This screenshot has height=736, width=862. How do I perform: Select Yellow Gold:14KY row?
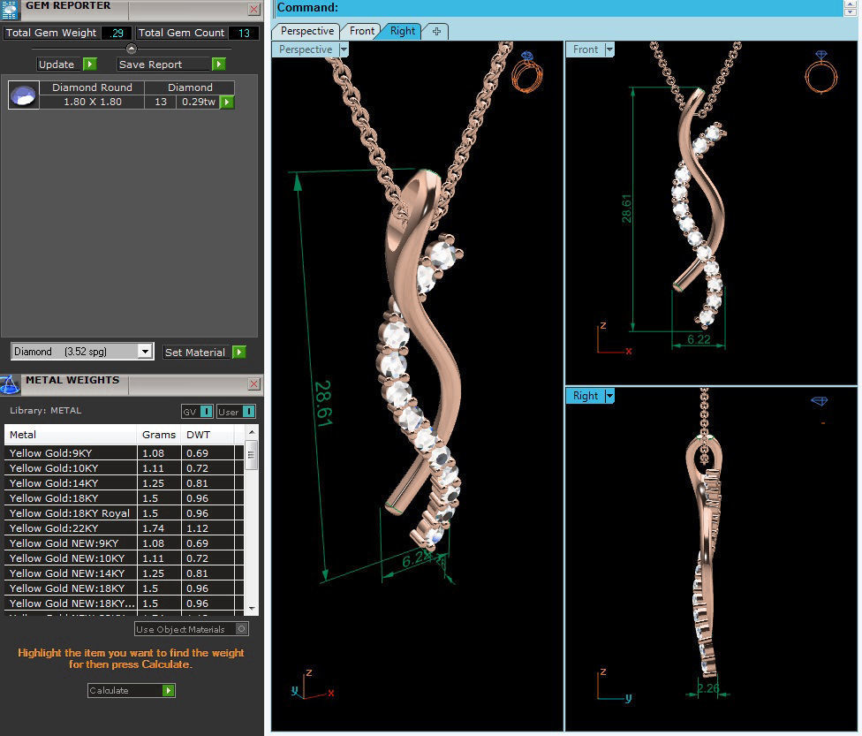pyautogui.click(x=123, y=483)
